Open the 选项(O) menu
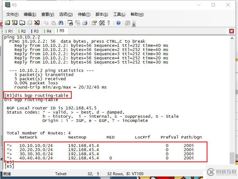Image resolution: width=238 pixels, height=179 pixels. click(x=66, y=14)
